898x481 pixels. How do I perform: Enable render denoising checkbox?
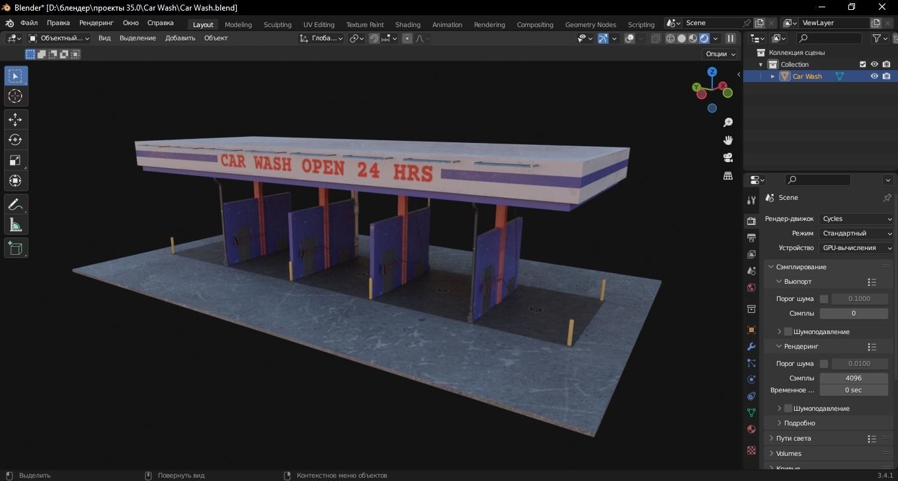pyautogui.click(x=788, y=408)
